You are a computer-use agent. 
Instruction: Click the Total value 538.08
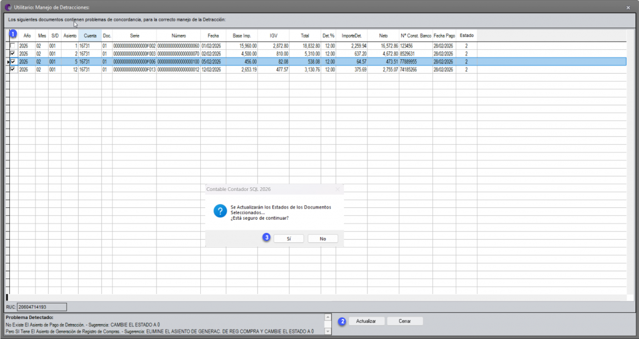coord(305,62)
